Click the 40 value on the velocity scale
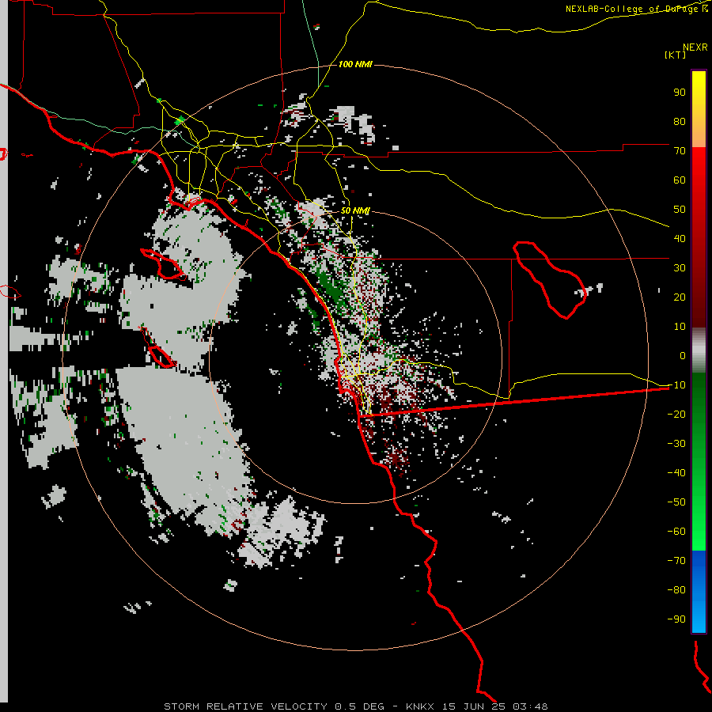 [x=680, y=238]
